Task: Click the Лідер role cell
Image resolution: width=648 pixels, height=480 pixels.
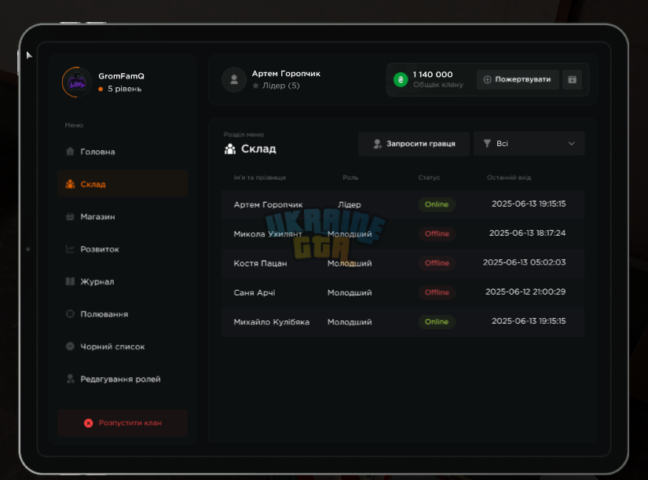Action: tap(350, 205)
